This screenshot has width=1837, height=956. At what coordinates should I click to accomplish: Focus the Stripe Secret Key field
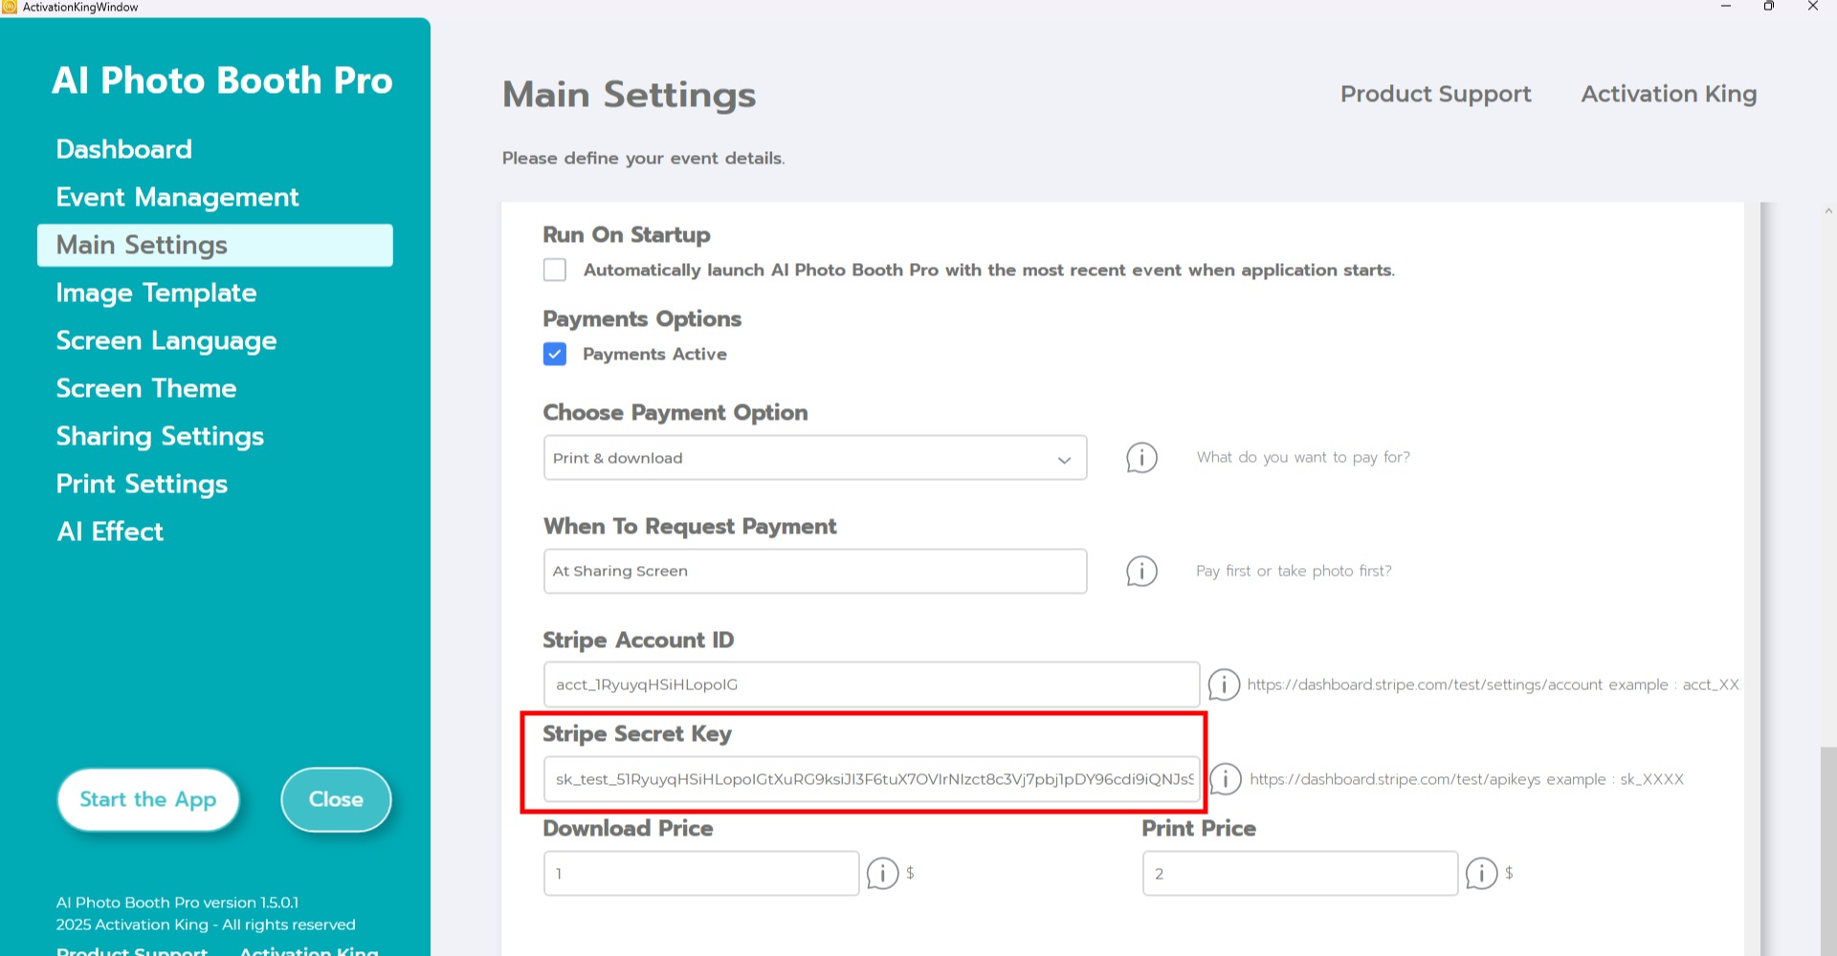coord(871,779)
